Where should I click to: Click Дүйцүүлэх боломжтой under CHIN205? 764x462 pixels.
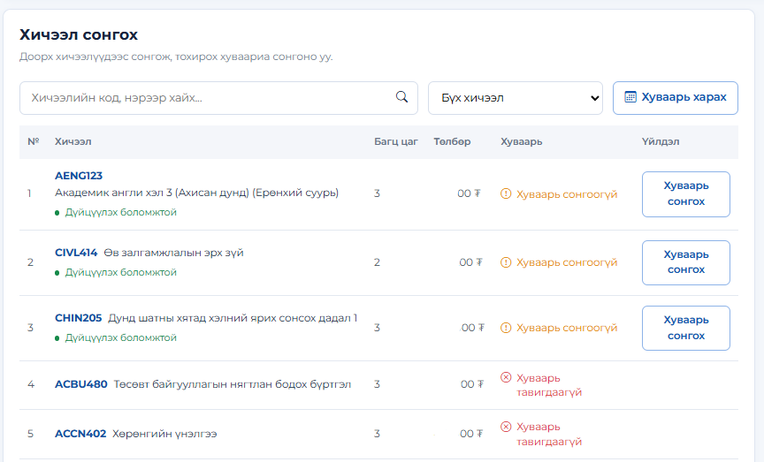pos(121,337)
